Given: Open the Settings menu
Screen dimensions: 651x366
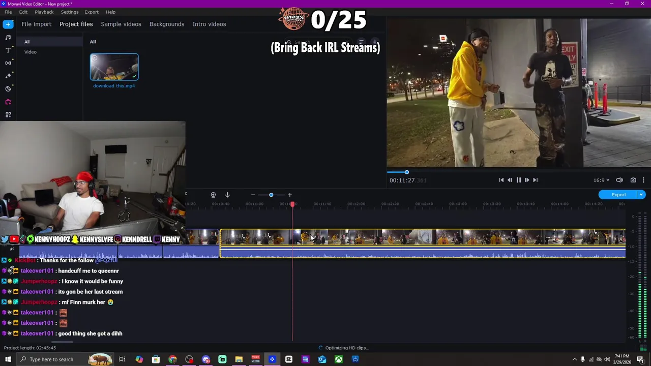Looking at the screenshot, I should pyautogui.click(x=70, y=12).
